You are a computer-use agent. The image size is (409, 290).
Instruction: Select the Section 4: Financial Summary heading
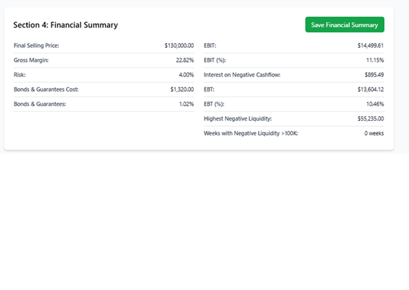(x=66, y=25)
